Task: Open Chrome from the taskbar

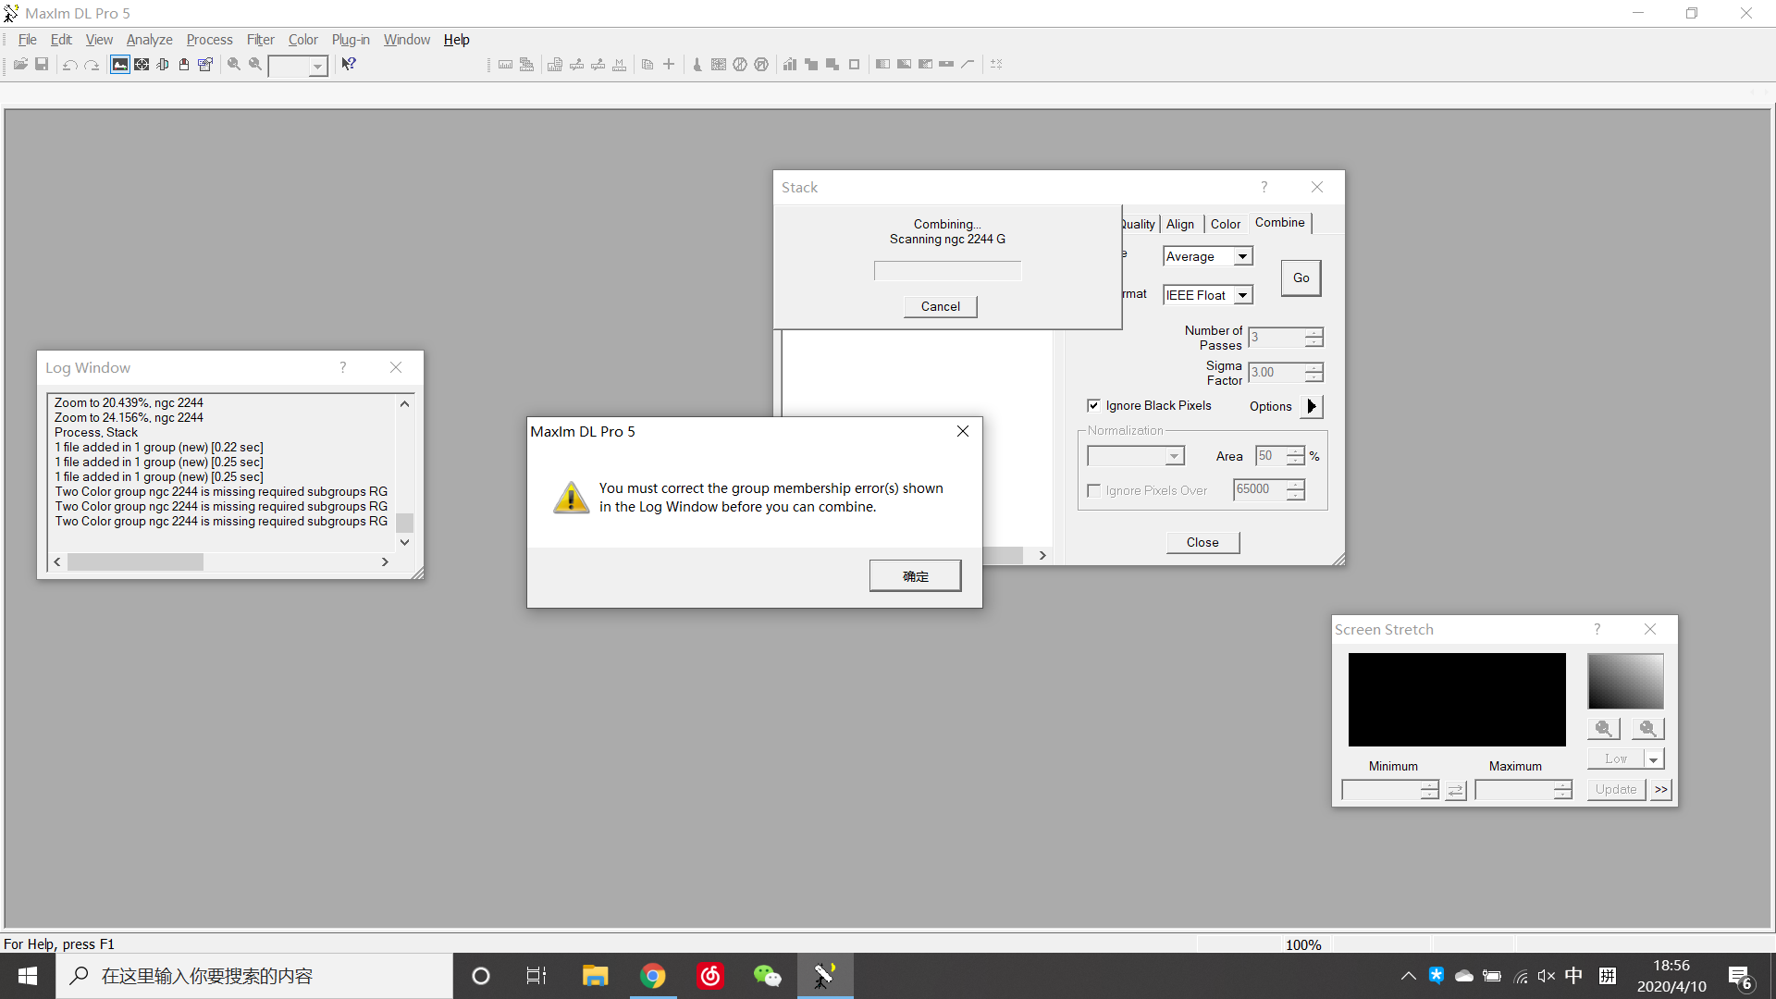Action: coord(653,976)
